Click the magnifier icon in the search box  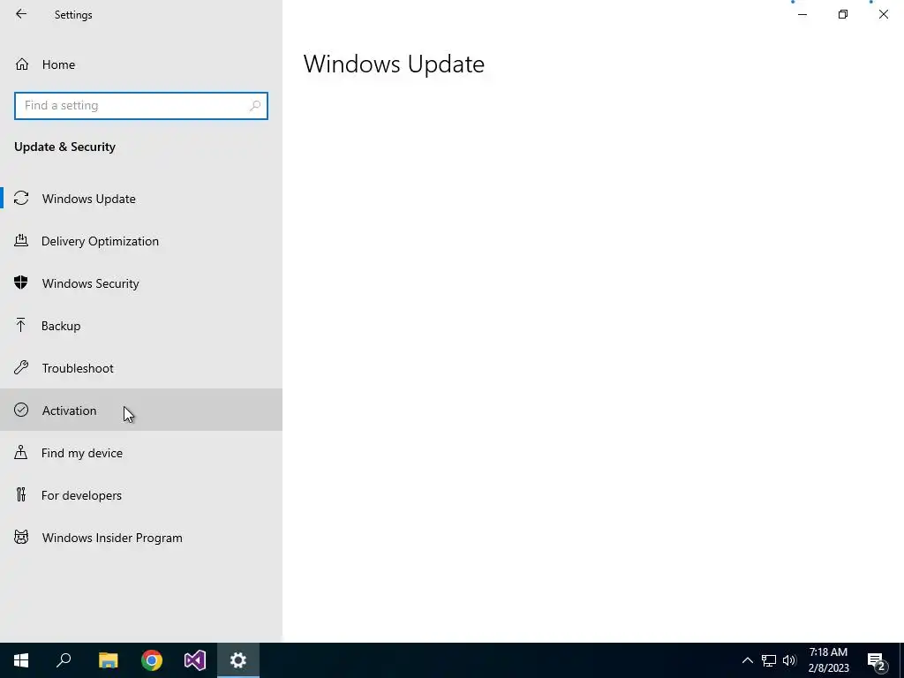(x=255, y=106)
